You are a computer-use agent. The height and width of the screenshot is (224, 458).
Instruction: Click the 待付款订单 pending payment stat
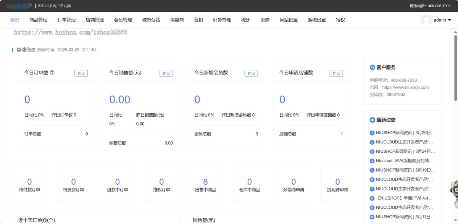[29, 183]
